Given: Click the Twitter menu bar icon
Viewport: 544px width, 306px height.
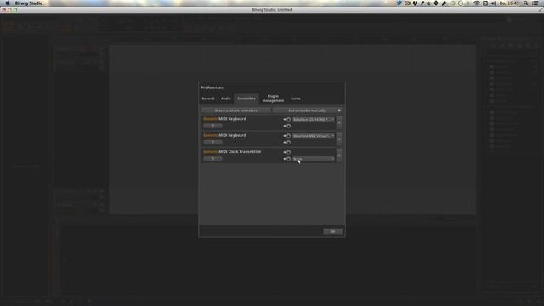Looking at the screenshot, I should click(399, 3).
